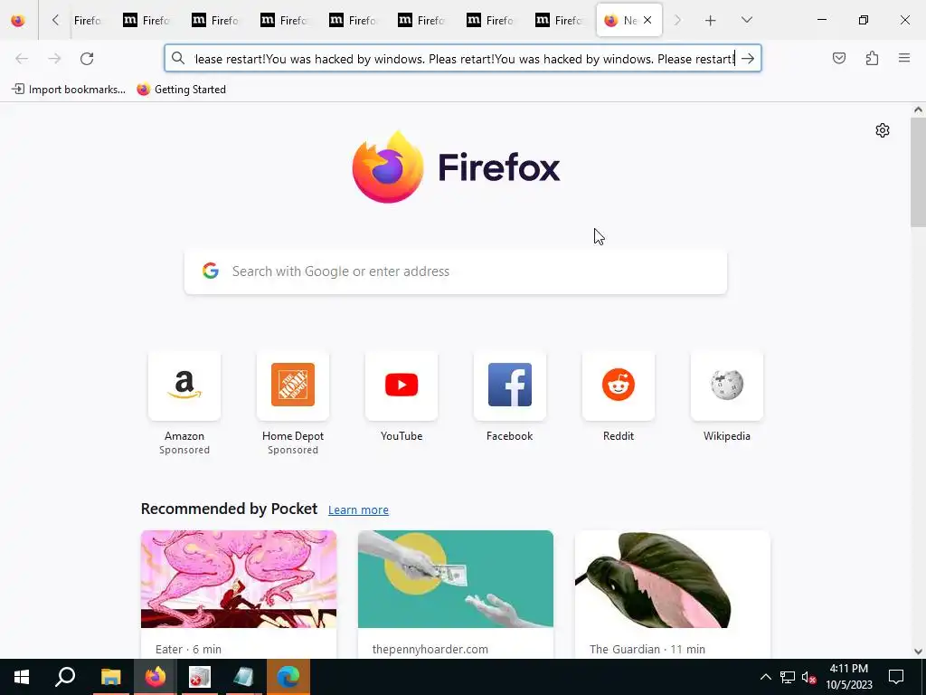Open Microsoft Edge from taskbar

(x=288, y=677)
